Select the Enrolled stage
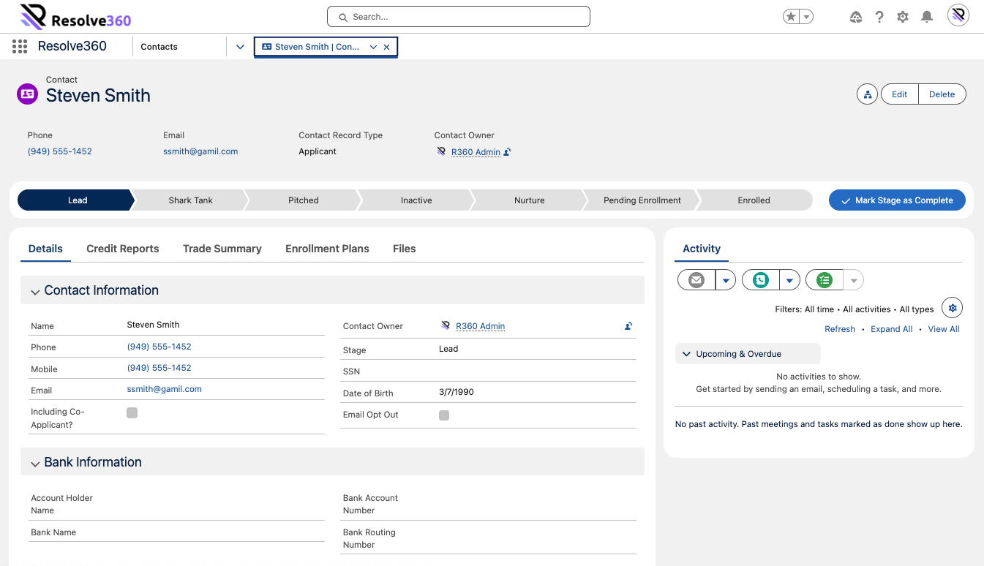Screen dimensions: 984x566 coord(754,200)
